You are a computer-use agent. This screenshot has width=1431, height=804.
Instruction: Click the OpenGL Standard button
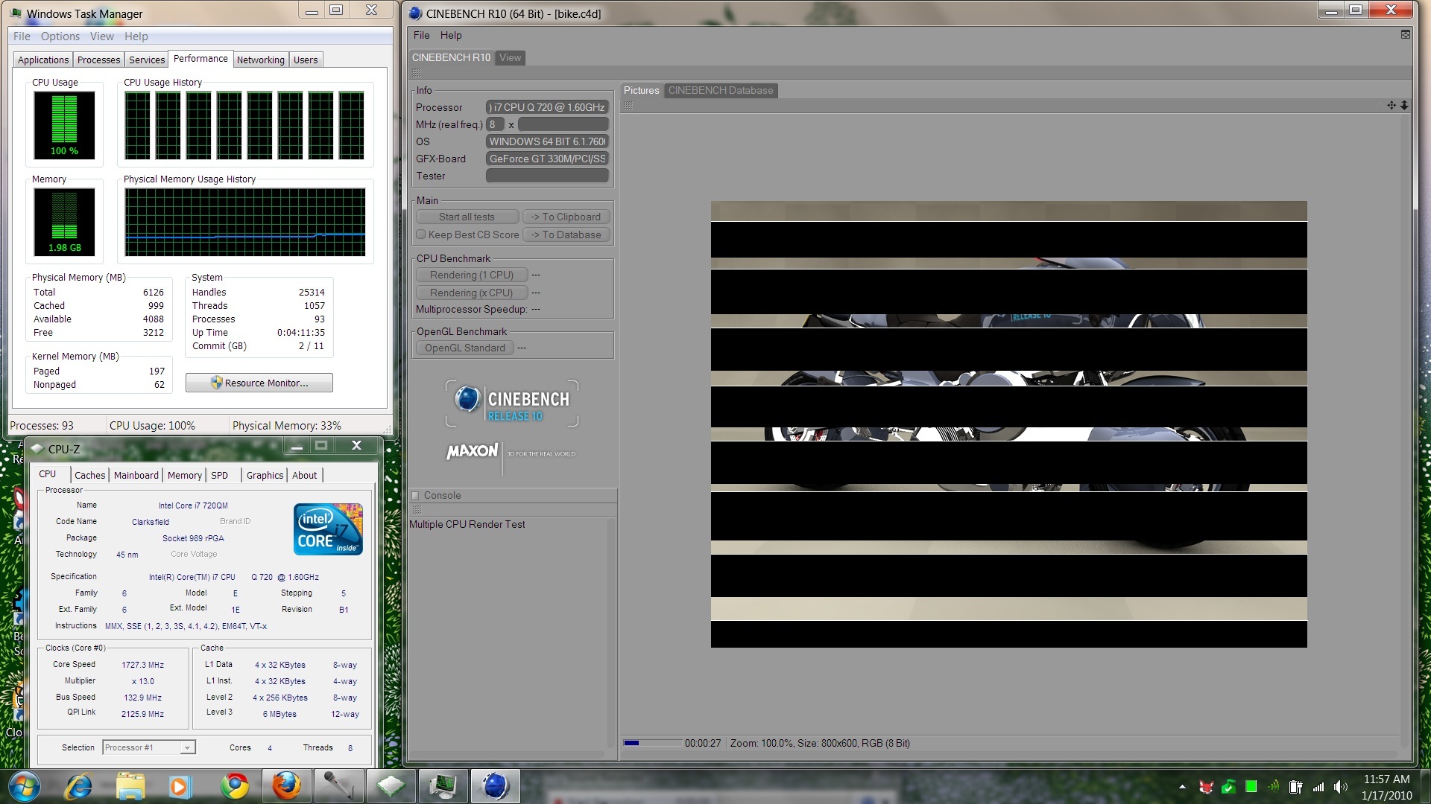click(465, 348)
